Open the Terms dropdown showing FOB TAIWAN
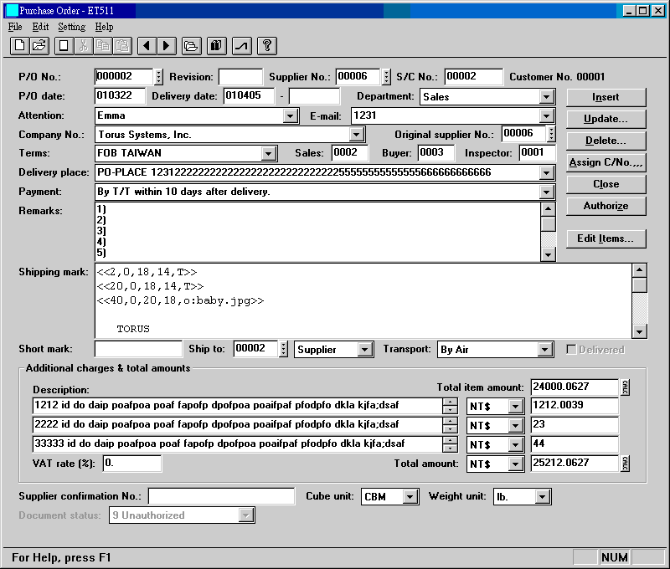Image resolution: width=670 pixels, height=569 pixels. 268,154
